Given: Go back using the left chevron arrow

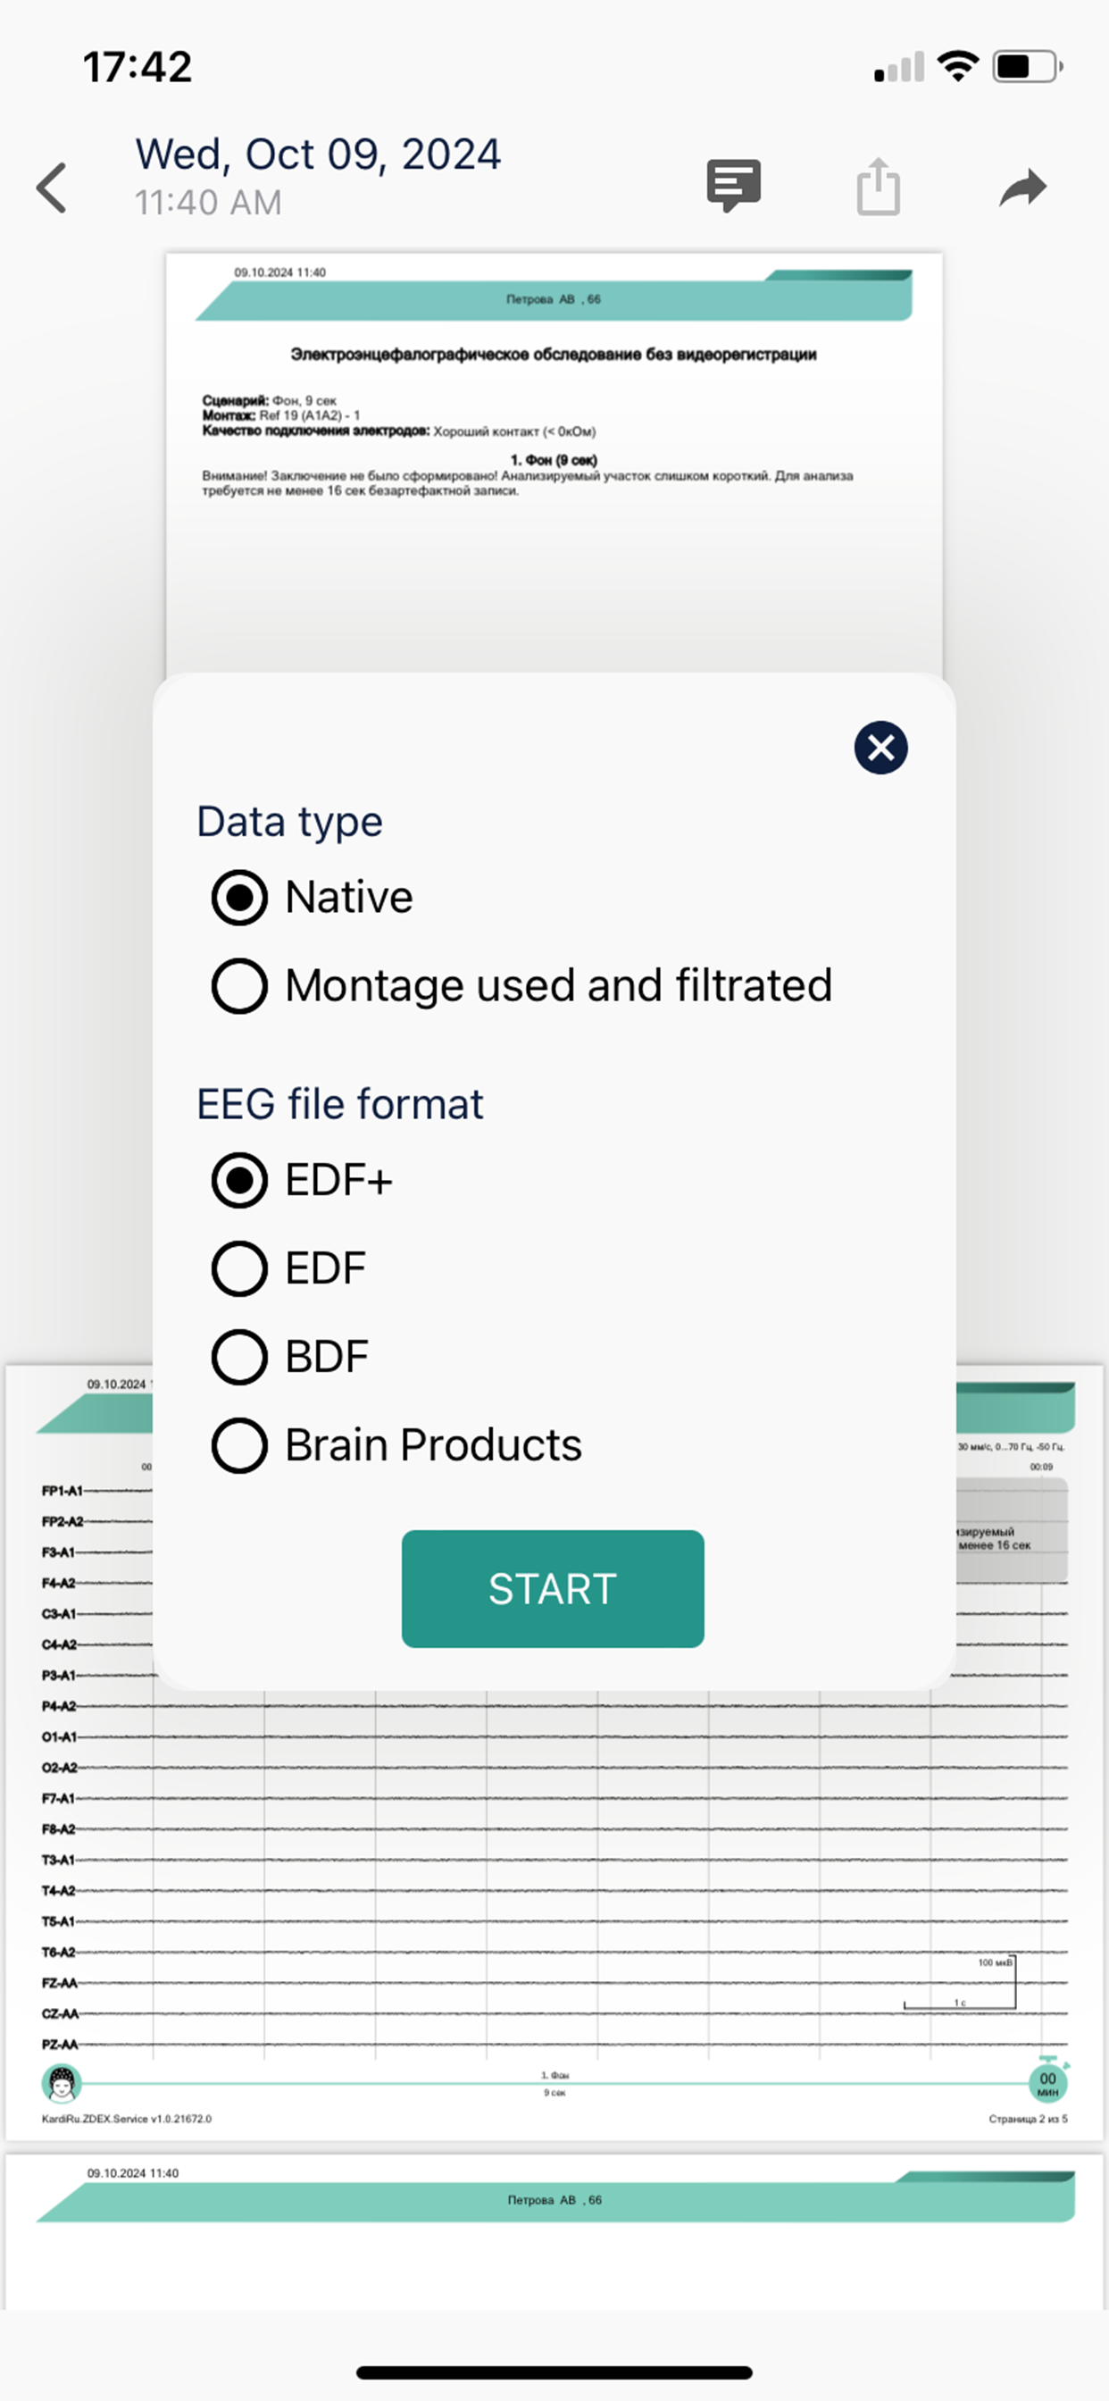Looking at the screenshot, I should click(x=52, y=188).
